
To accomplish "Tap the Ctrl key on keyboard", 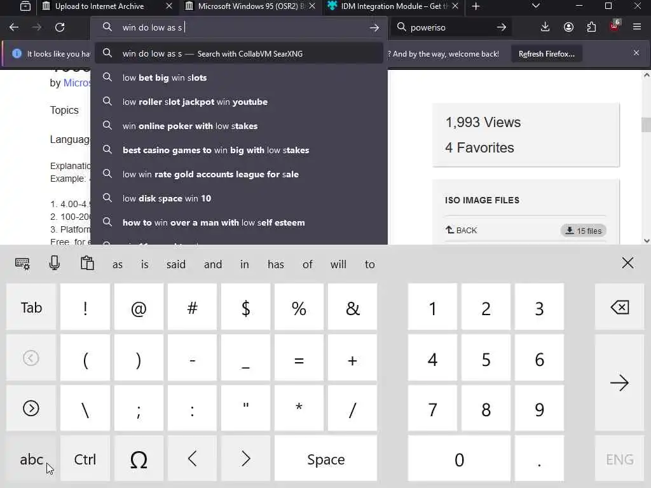I will click(x=85, y=459).
